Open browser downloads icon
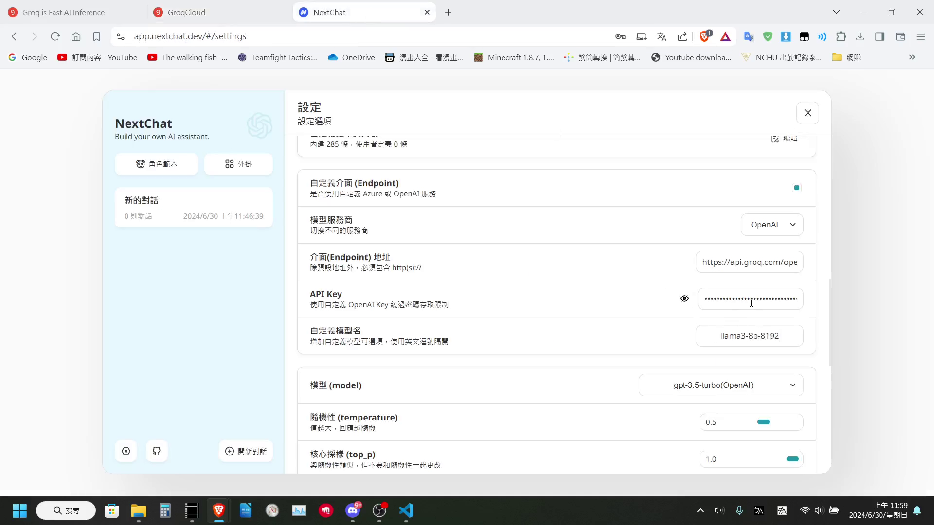Screen dimensions: 934x525 [860, 36]
